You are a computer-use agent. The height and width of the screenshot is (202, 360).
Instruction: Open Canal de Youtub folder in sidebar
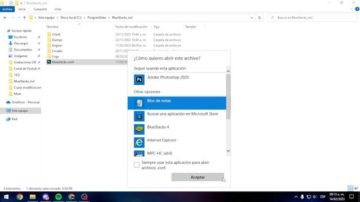(x=25, y=68)
